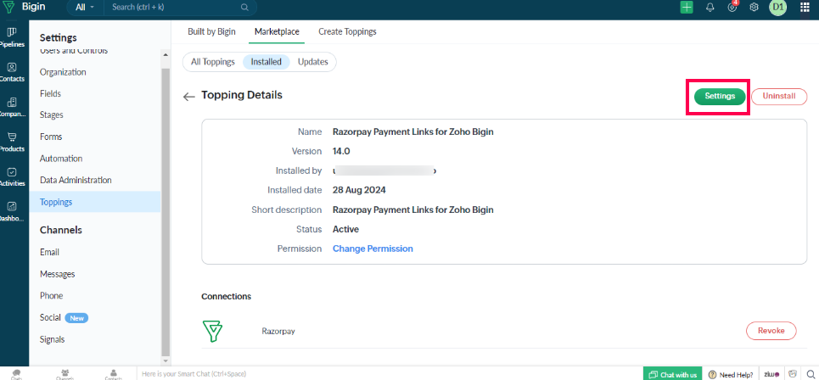The image size is (819, 380).
Task: Click the Smart Chat input field
Action: [389, 374]
